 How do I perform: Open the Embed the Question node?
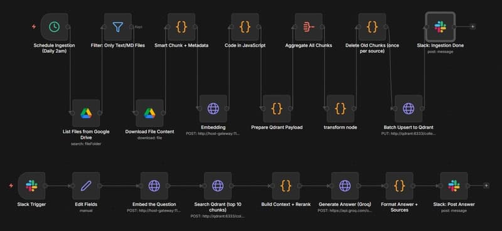point(154,186)
